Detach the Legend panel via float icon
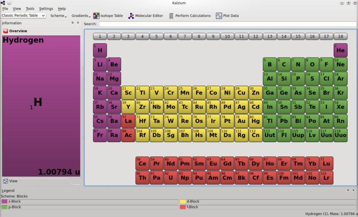 pos(348,190)
